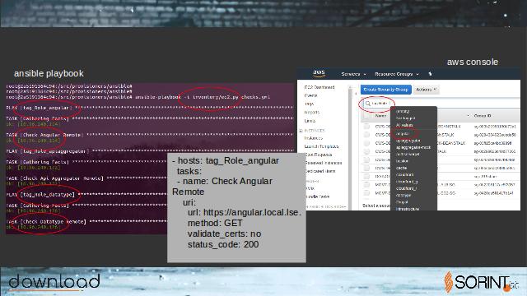
Task: Click the 'ansible playbook' slide caption
Action: [49, 73]
